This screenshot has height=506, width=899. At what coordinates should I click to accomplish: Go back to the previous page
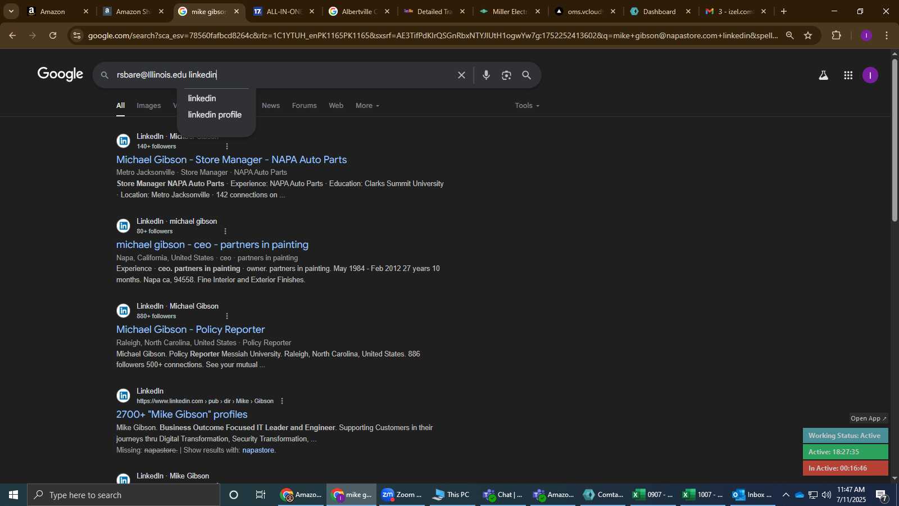coord(12,35)
